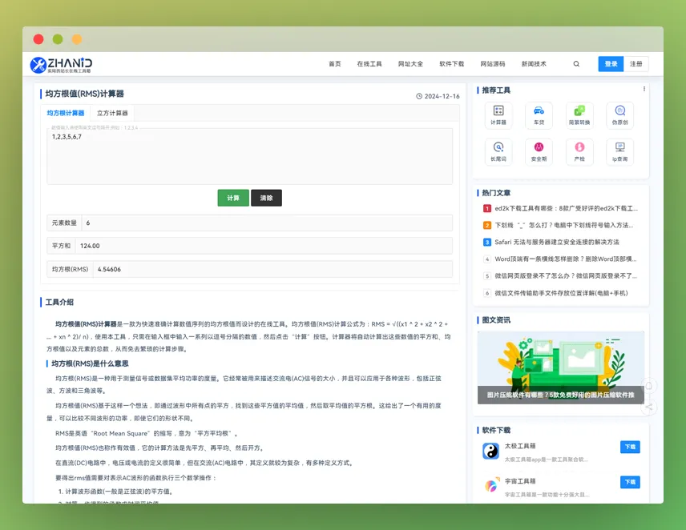Click the 工具介绍 section heading

59,303
